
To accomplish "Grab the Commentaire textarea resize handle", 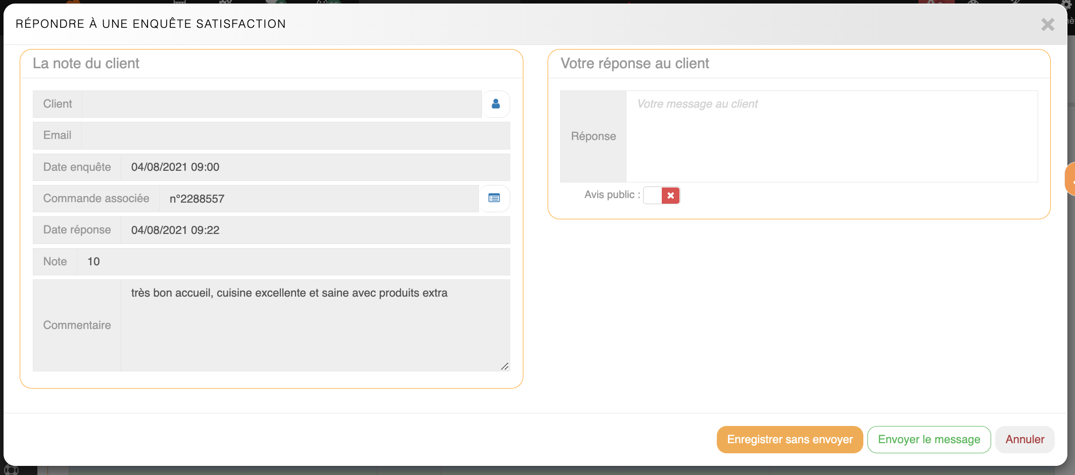I will coord(505,366).
